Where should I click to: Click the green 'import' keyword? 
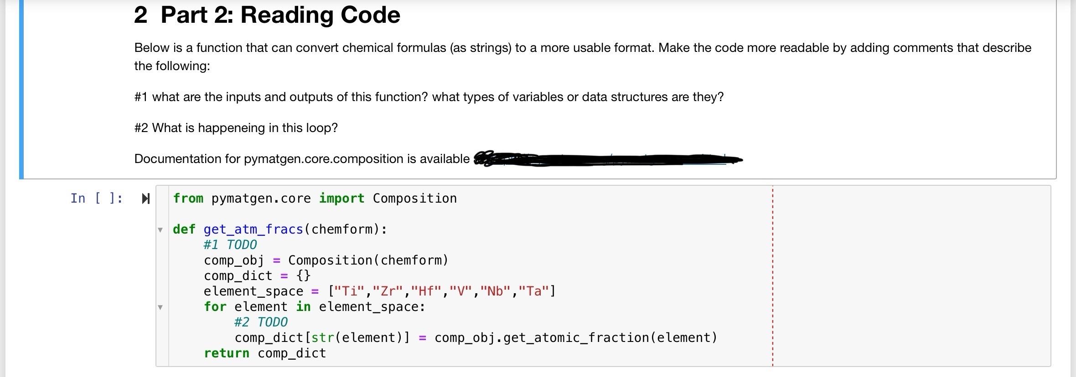[x=342, y=198]
